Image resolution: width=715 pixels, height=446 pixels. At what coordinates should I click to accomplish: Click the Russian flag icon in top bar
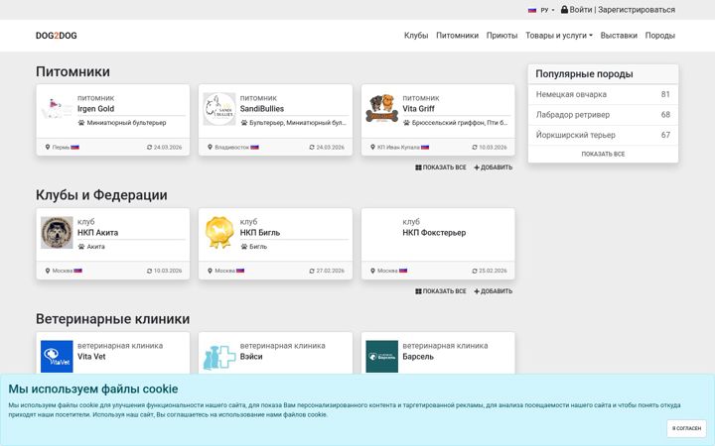532,10
